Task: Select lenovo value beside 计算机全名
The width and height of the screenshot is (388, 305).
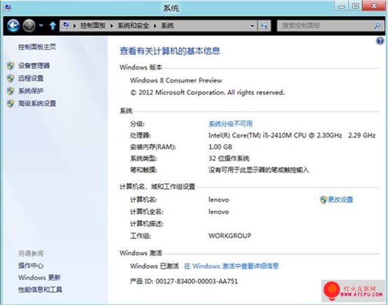Action: pyautogui.click(x=219, y=211)
